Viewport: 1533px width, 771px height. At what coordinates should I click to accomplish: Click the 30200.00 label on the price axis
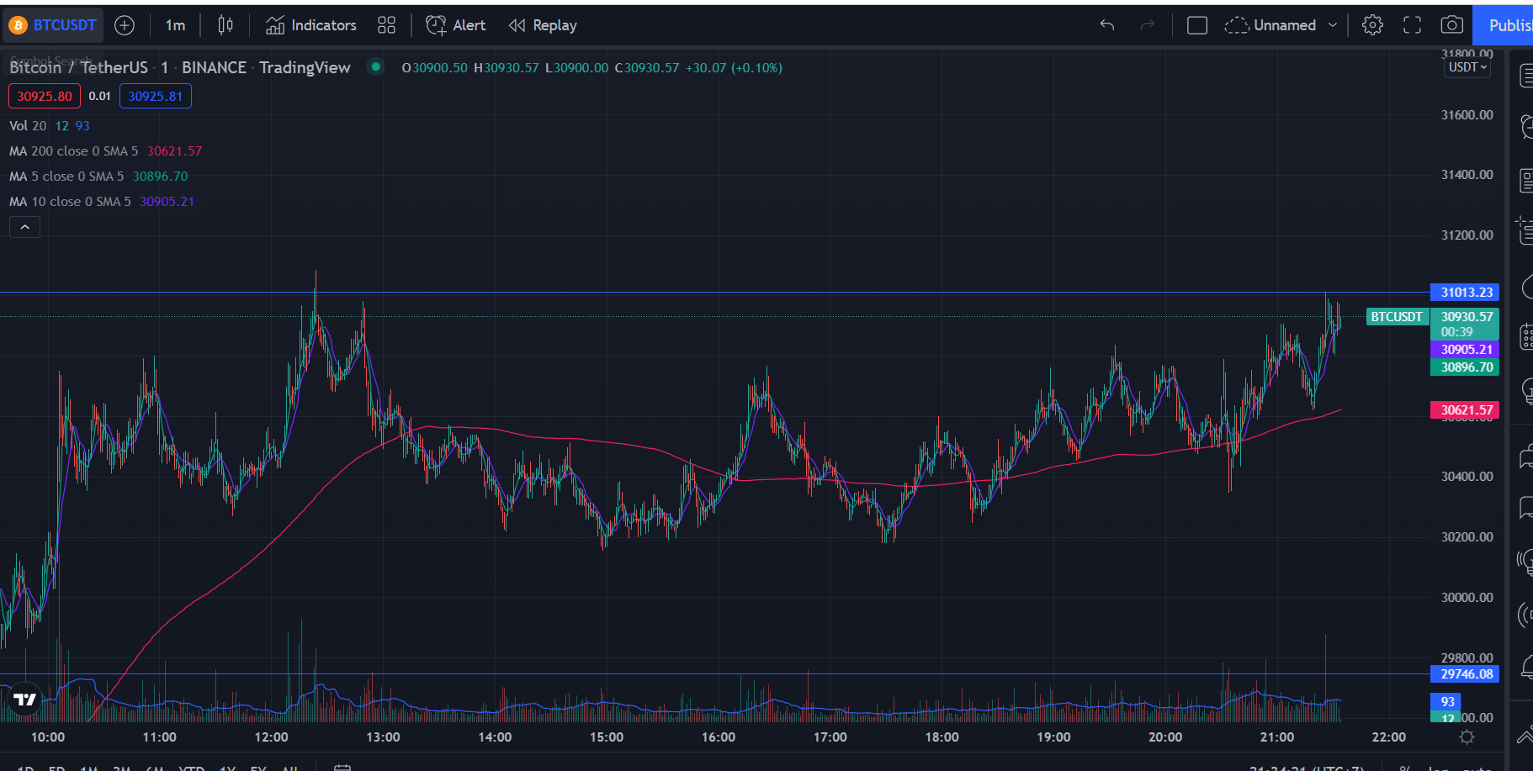click(1467, 537)
